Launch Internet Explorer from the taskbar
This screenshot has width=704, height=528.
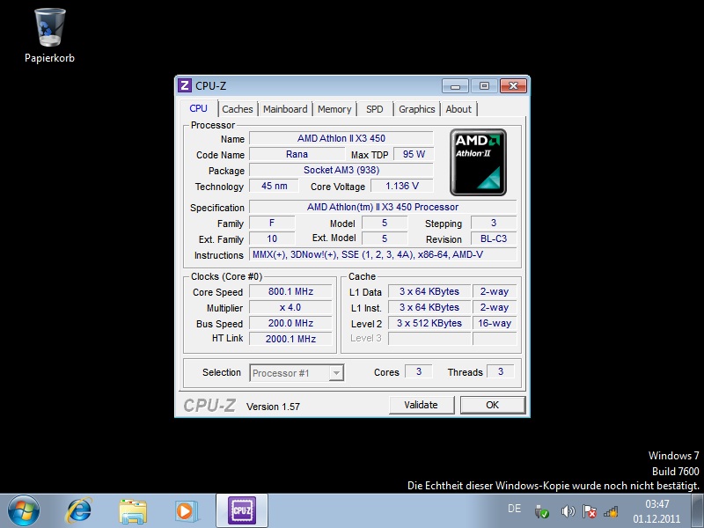(x=79, y=510)
